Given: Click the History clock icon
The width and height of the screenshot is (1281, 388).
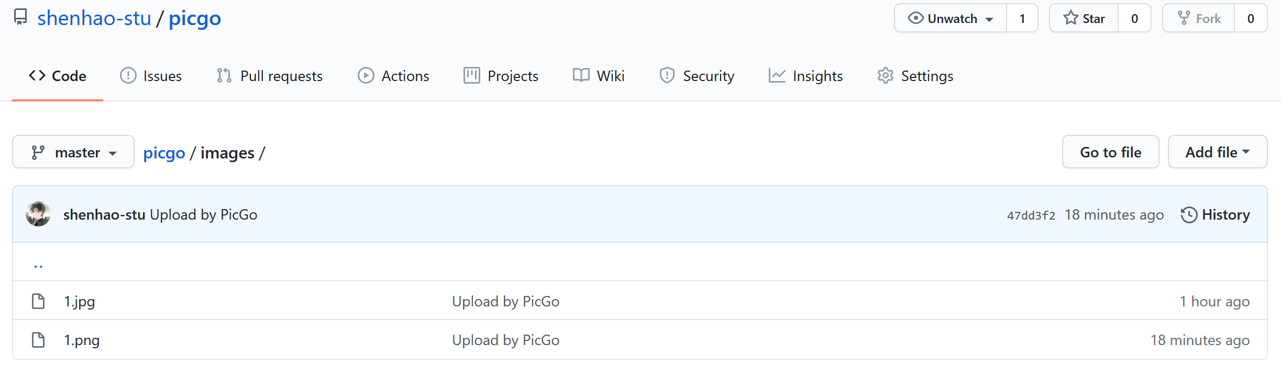Looking at the screenshot, I should click(x=1189, y=215).
